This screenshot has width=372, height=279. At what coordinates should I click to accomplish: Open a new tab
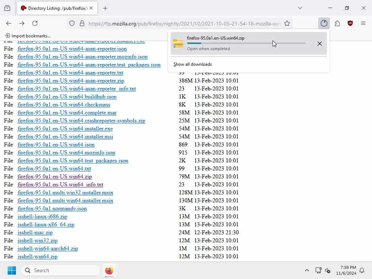105,8
